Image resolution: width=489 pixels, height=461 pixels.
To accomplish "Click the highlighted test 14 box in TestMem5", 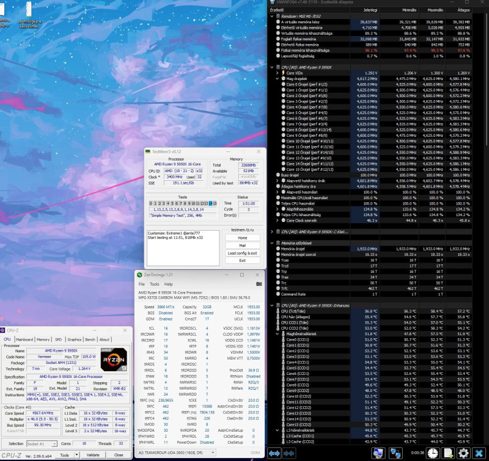I will [x=210, y=203].
